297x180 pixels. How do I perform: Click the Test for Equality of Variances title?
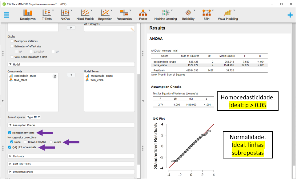(x=175, y=94)
